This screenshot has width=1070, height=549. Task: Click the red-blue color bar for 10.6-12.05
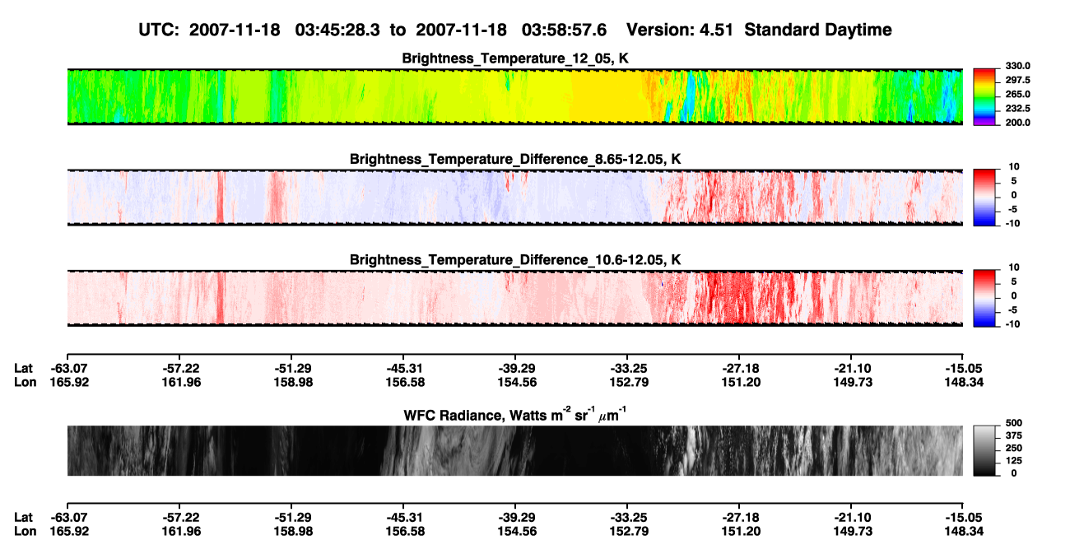click(x=986, y=298)
